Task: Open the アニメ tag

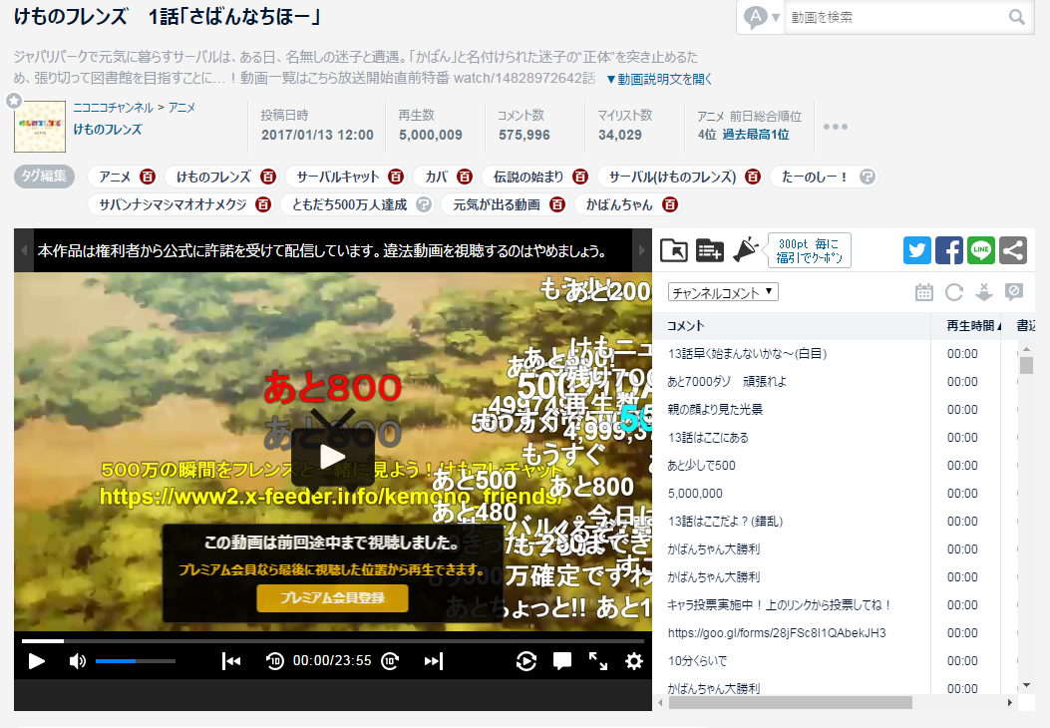Action: (x=115, y=177)
